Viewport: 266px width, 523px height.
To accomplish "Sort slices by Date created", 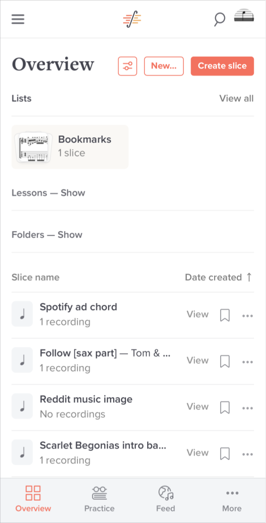I will 219,277.
